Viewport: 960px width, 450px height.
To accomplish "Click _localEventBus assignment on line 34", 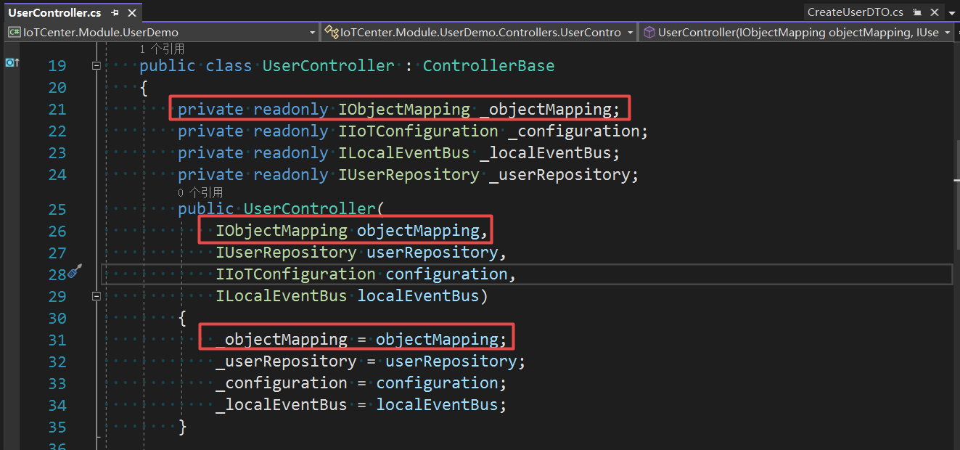I will tap(282, 406).
